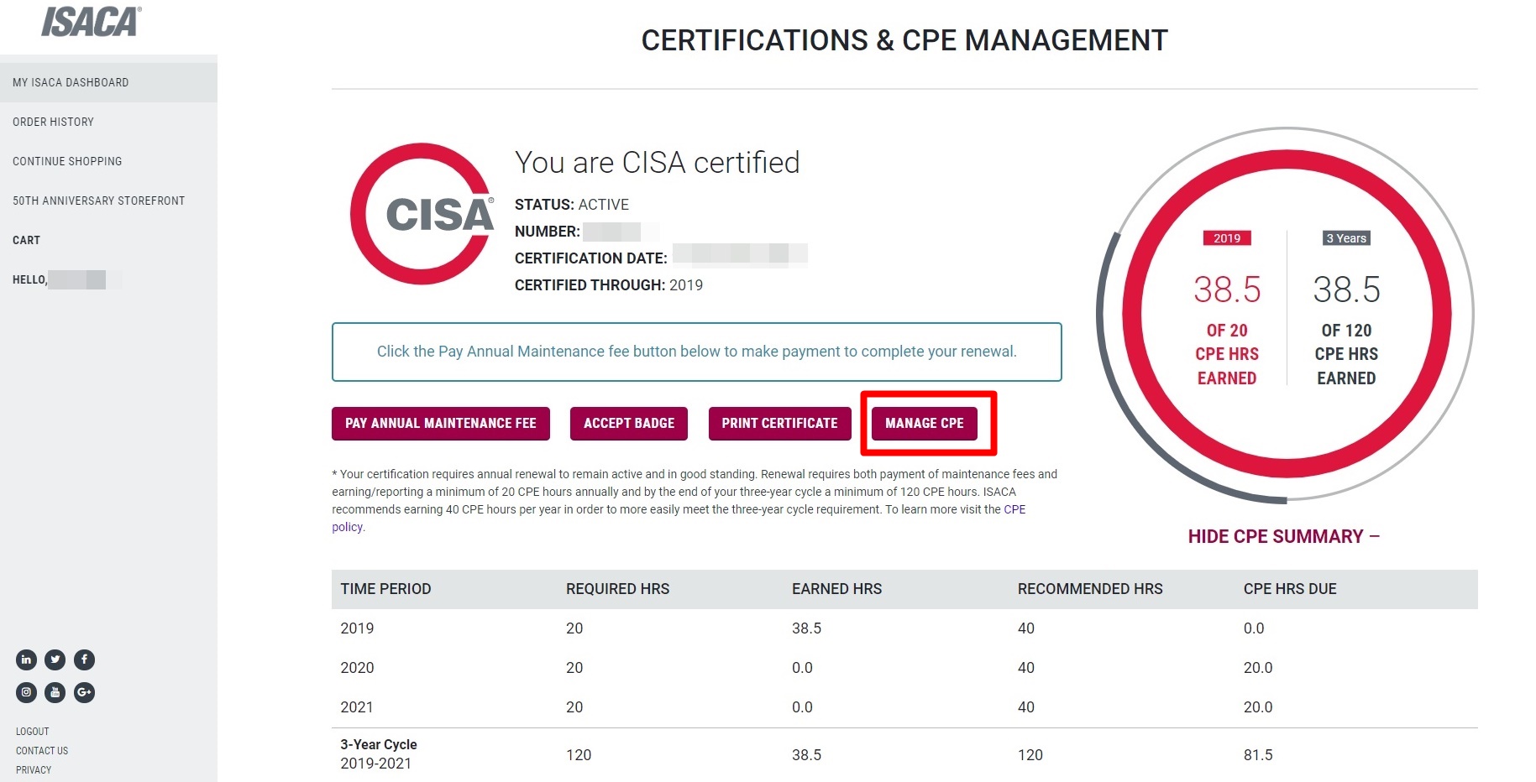Open the YouTube channel icon
The width and height of the screenshot is (1536, 782).
pos(55,692)
